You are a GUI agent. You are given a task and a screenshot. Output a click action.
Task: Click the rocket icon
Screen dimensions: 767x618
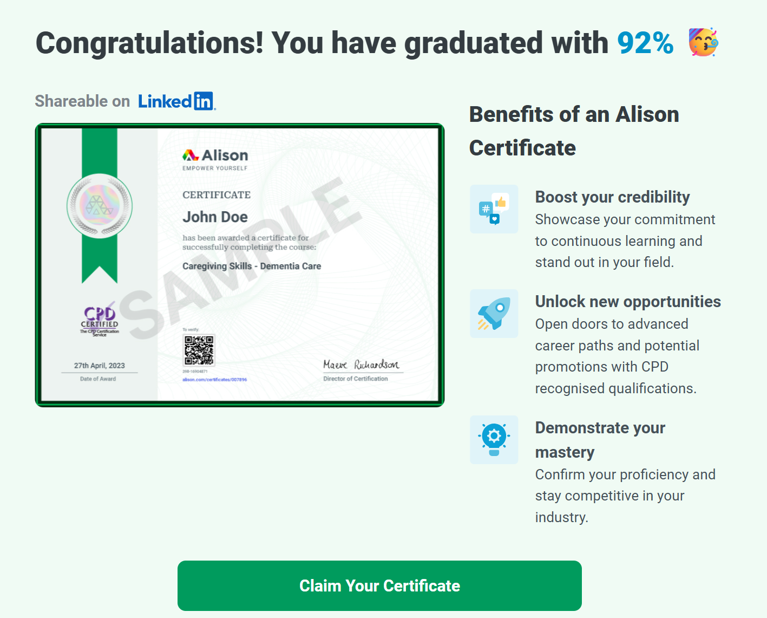(x=494, y=314)
